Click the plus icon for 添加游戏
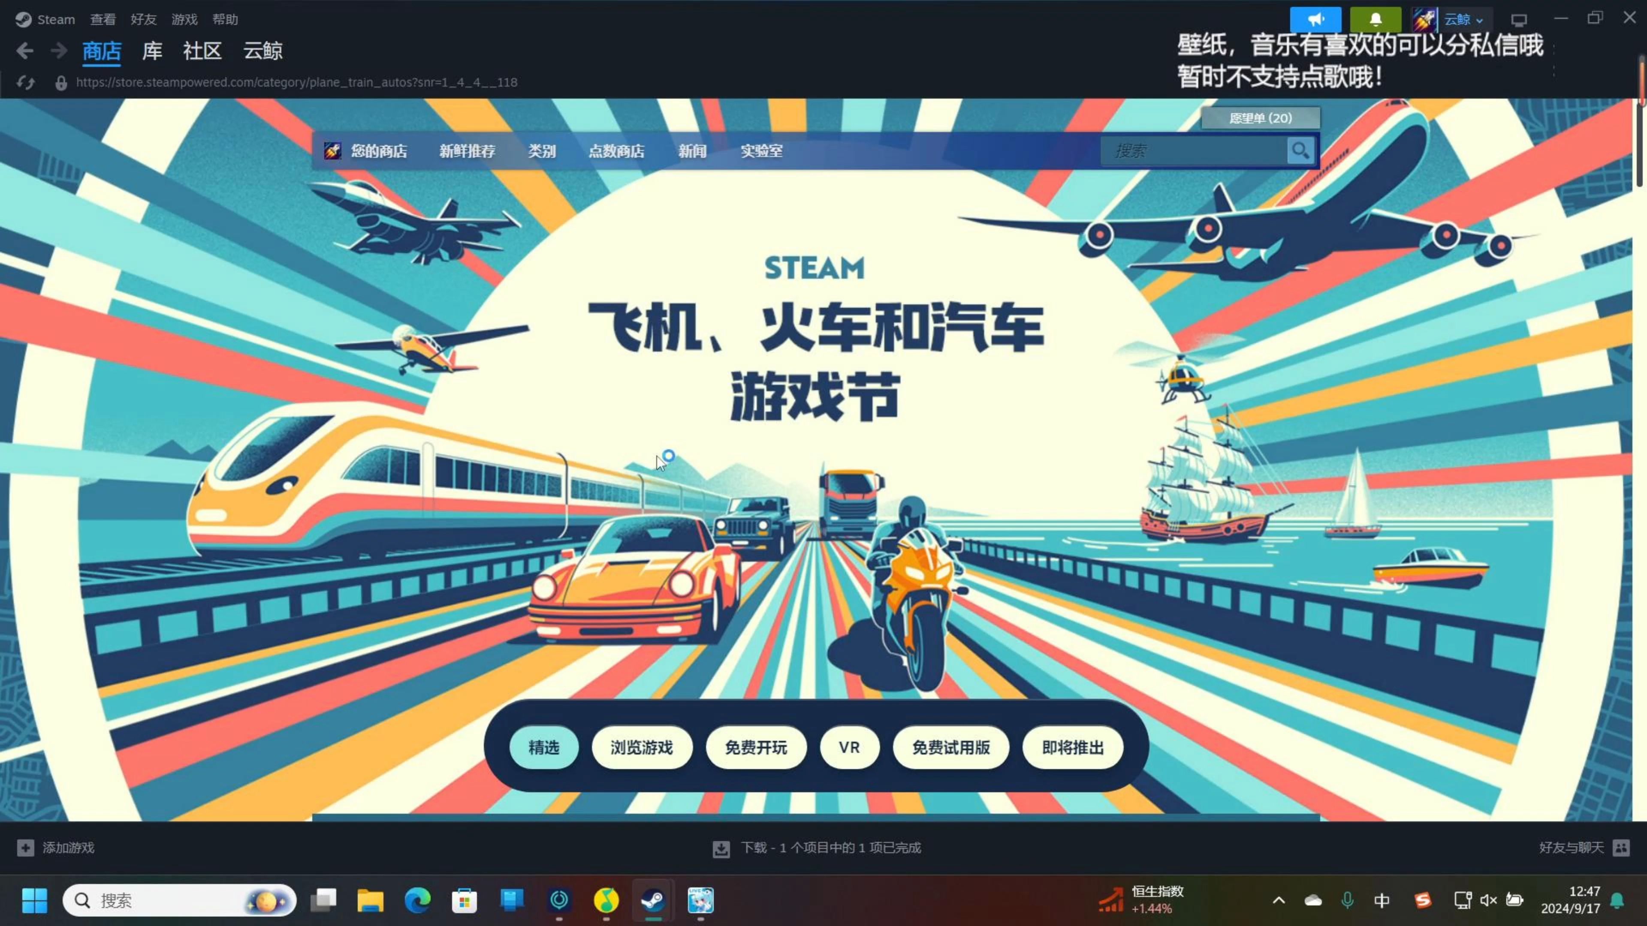Image resolution: width=1647 pixels, height=926 pixels. 25,848
